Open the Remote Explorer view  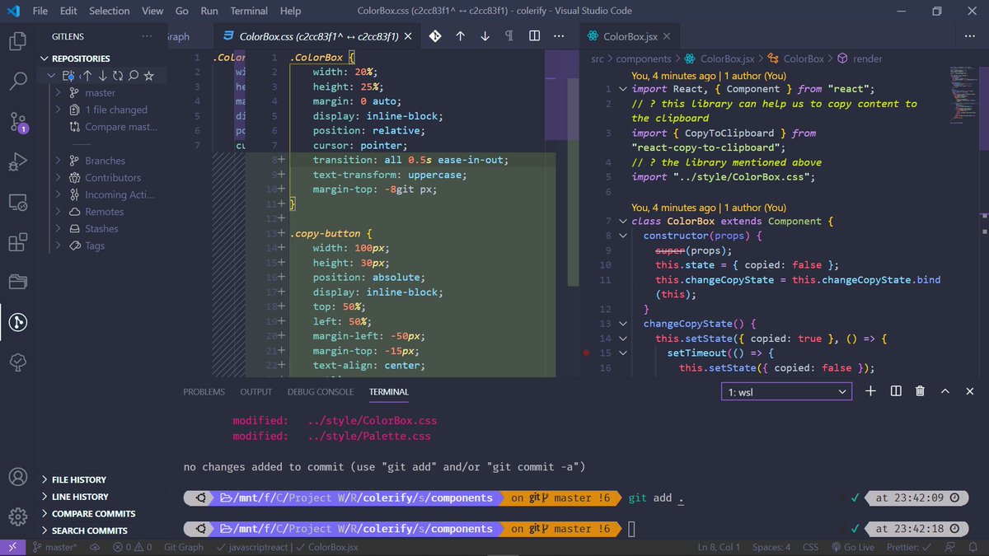click(18, 202)
